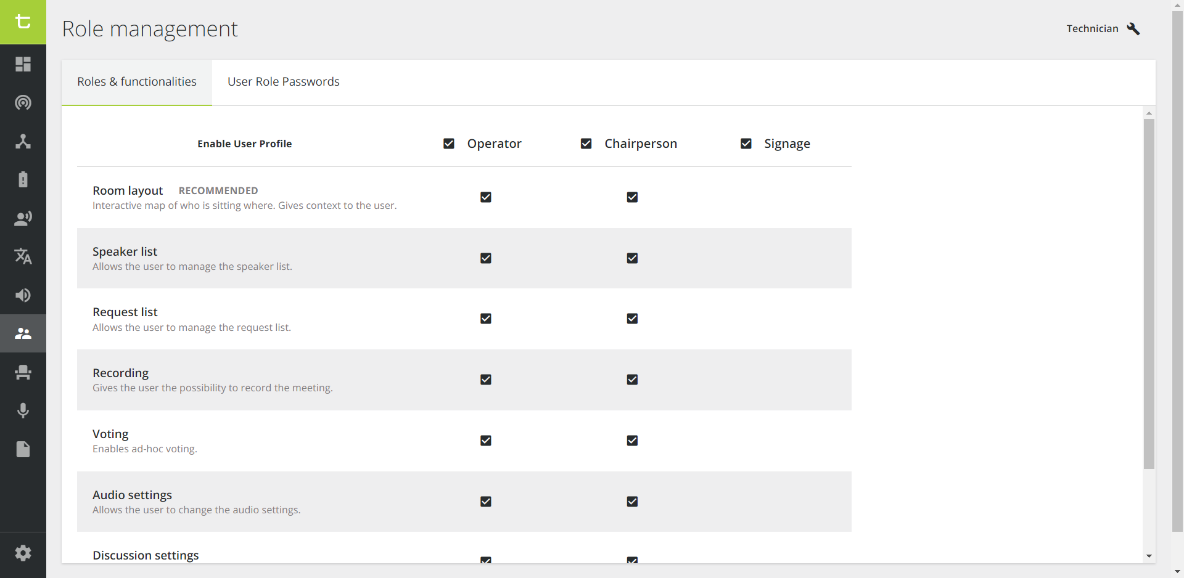Open the seat/room furniture sidebar icon
The image size is (1184, 578).
23,372
